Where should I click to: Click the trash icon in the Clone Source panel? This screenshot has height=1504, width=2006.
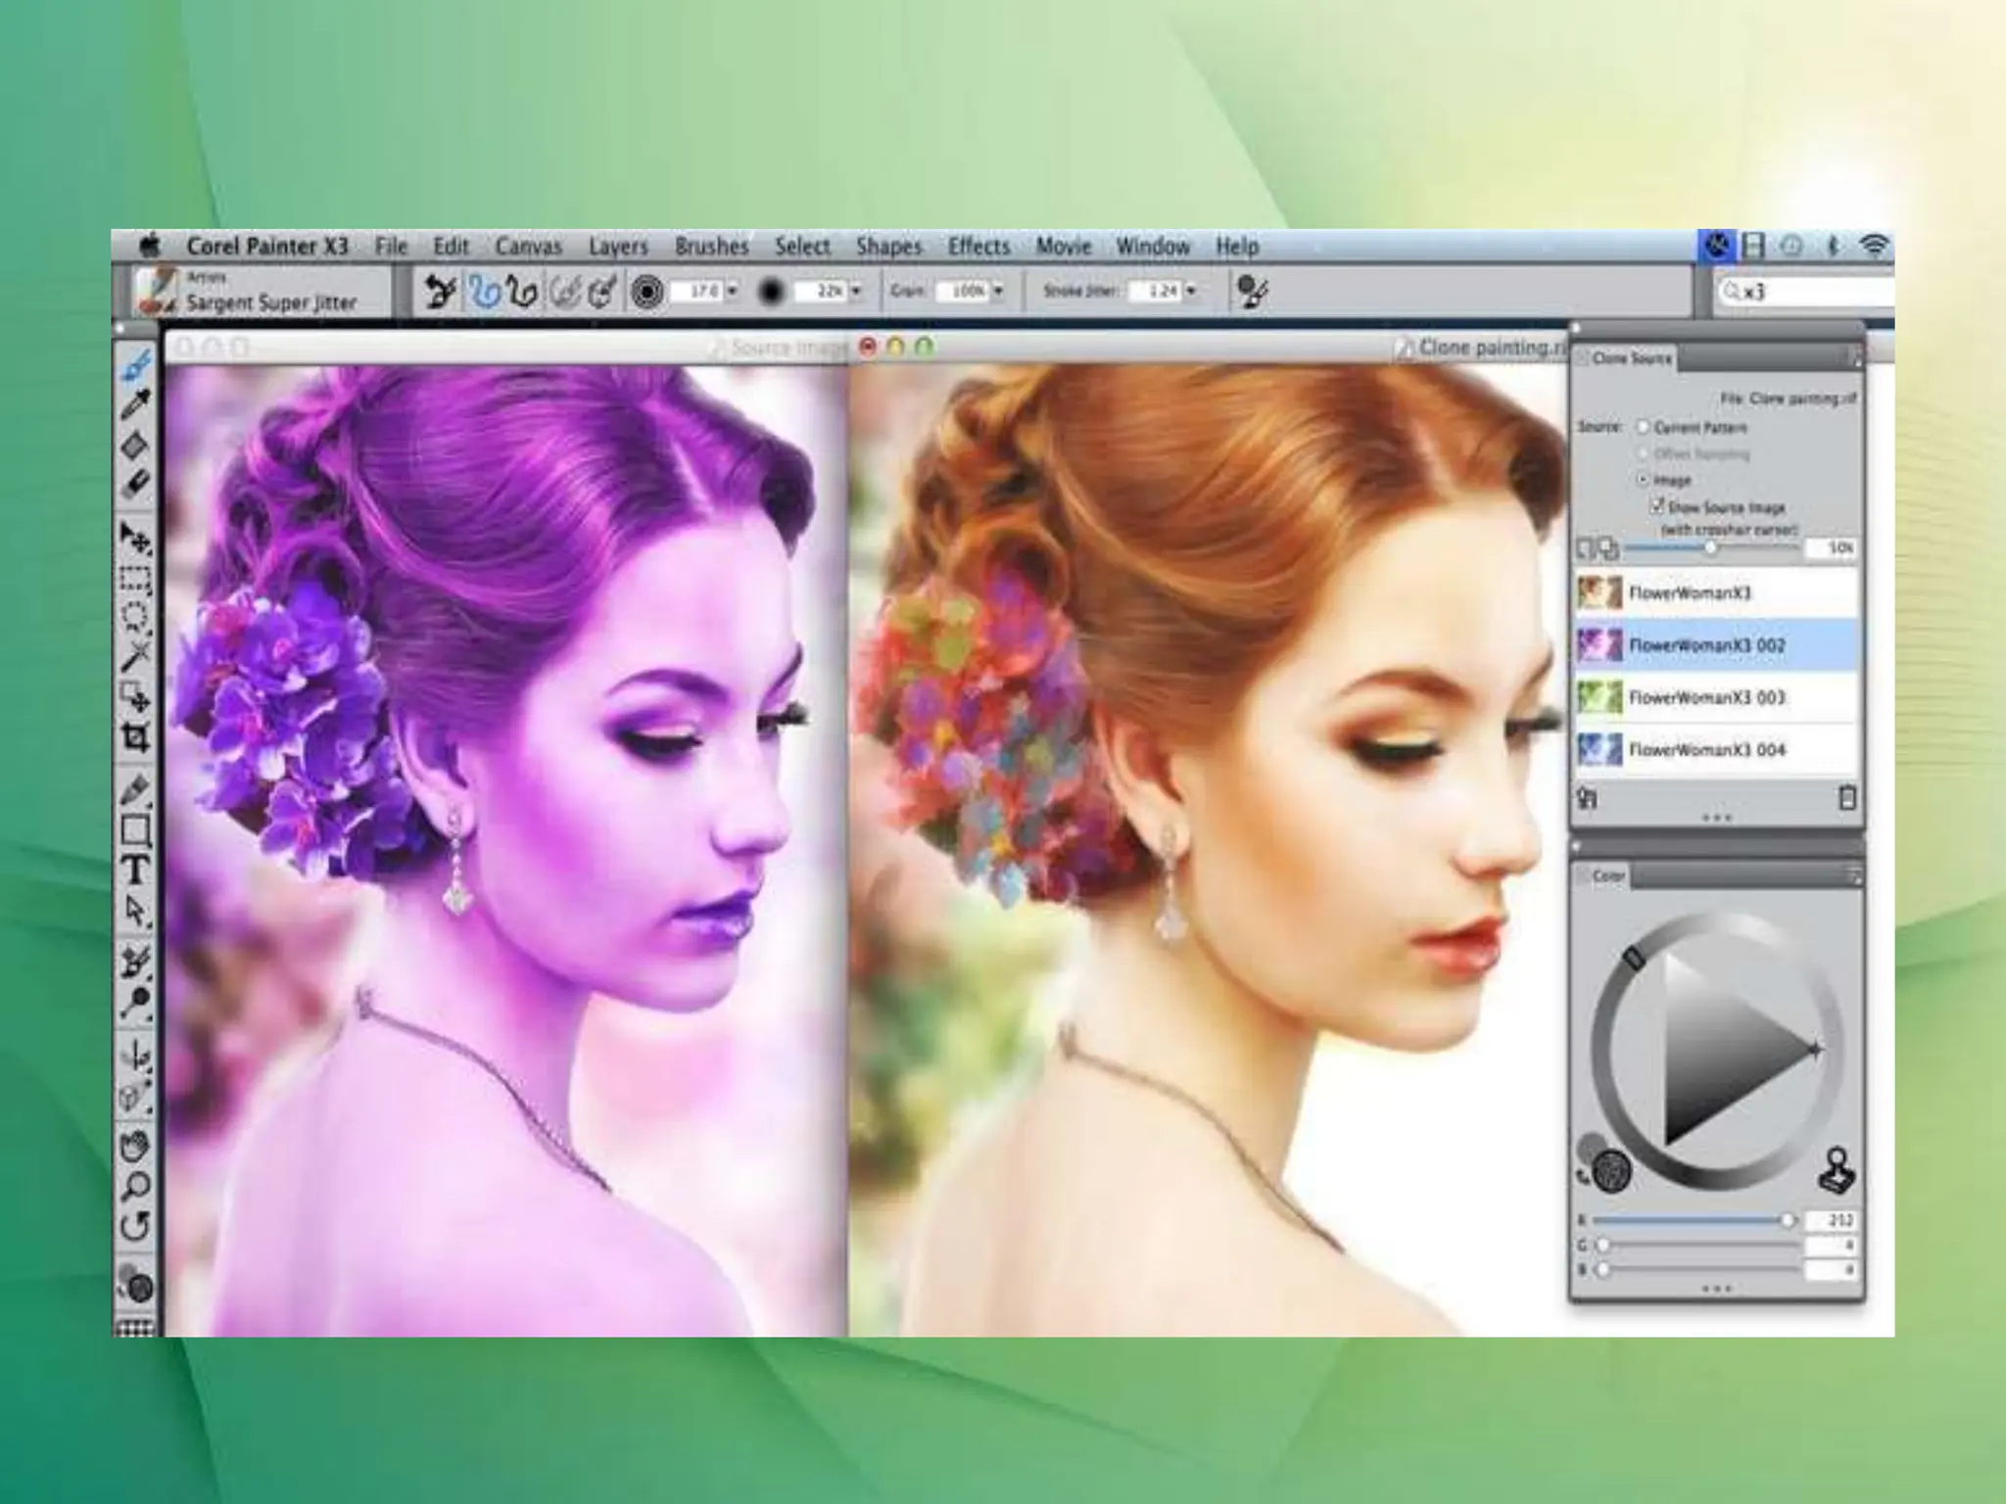[1846, 798]
